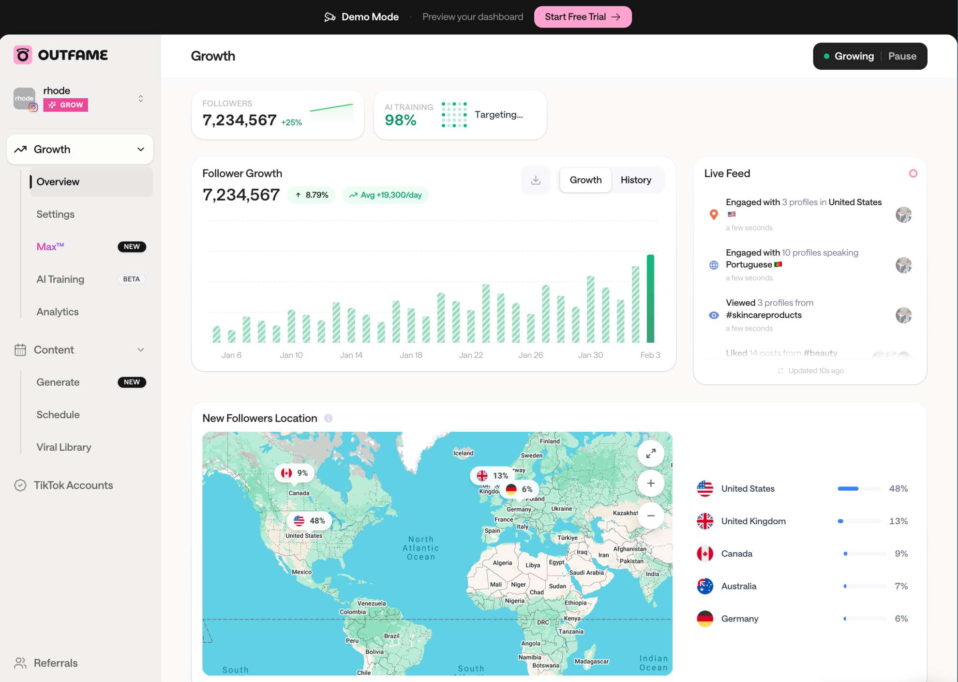Click the Referrals icon in sidebar

tap(20, 663)
